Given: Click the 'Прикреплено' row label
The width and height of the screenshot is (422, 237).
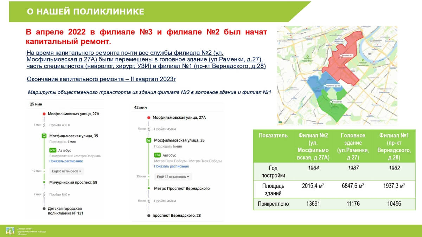Looking at the screenshot, I should (x=273, y=204).
